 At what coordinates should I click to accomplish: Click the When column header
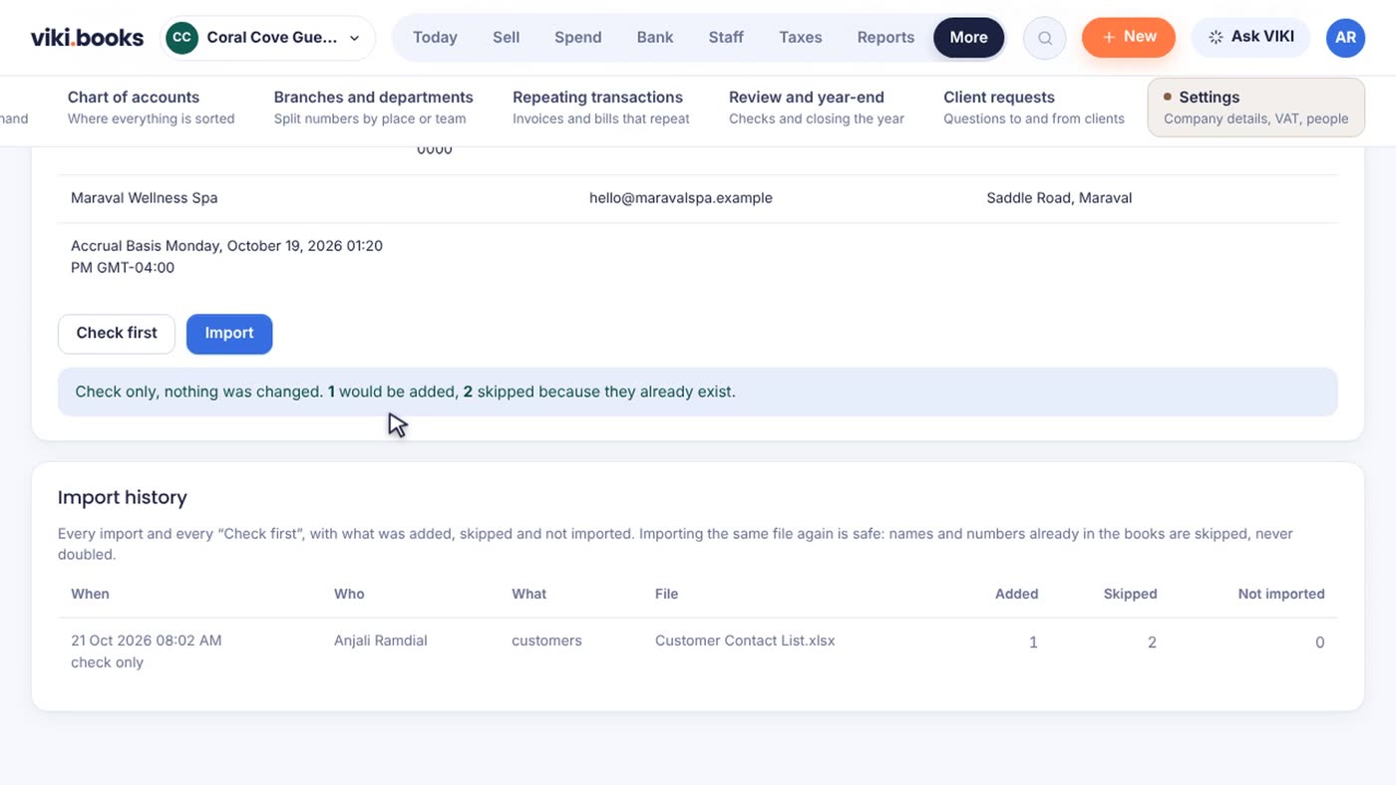90,594
